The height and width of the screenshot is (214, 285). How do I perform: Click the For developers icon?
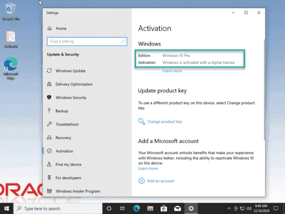pyautogui.click(x=49, y=178)
